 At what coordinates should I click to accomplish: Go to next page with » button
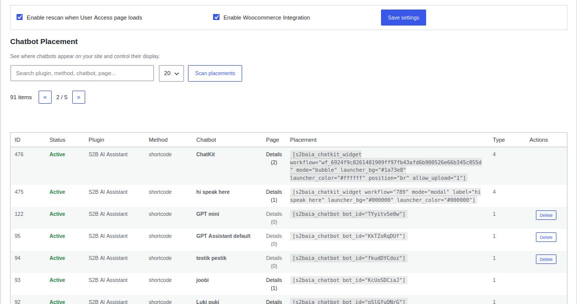click(79, 97)
